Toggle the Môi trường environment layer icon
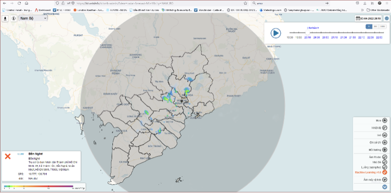This screenshot has height=194, width=391. pos(385,150)
